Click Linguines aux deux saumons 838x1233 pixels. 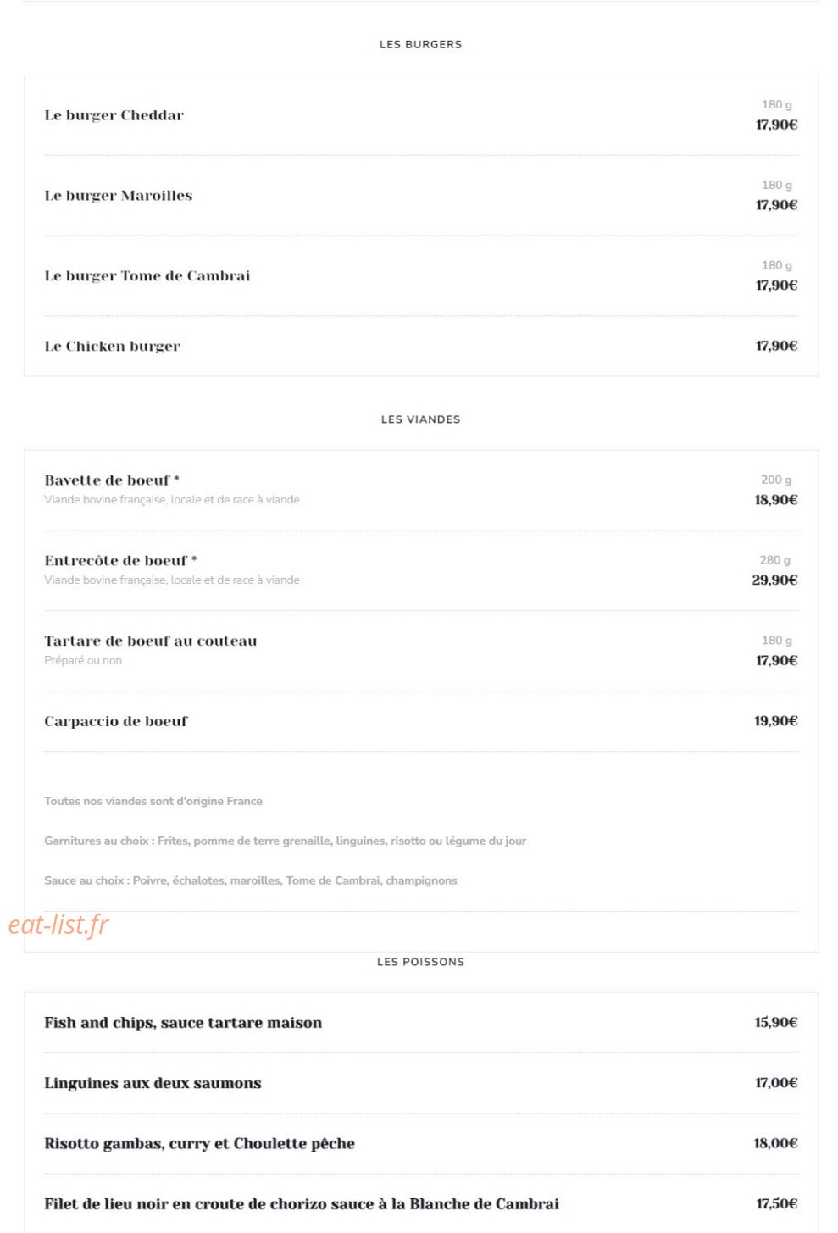pos(153,1083)
